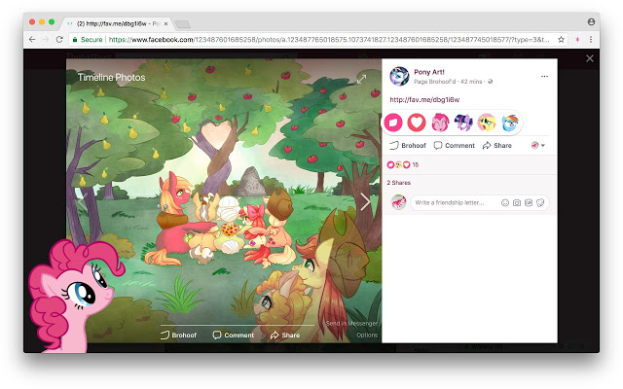Click Send in Messenger on the photo
623x389 pixels.
pyautogui.click(x=351, y=323)
